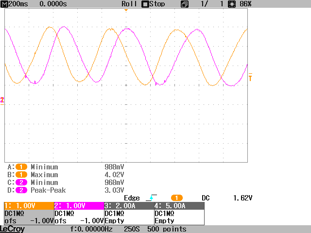Click channel 1 ofs -1.00V offset
The width and height of the screenshot is (311, 233).
point(29,221)
